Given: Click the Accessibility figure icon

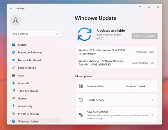Looking at the screenshot, I should 13,106.
